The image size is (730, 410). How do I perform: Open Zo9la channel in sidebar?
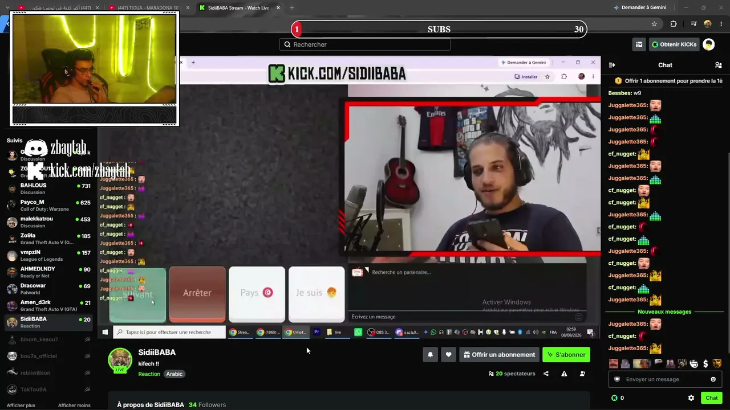pyautogui.click(x=48, y=239)
